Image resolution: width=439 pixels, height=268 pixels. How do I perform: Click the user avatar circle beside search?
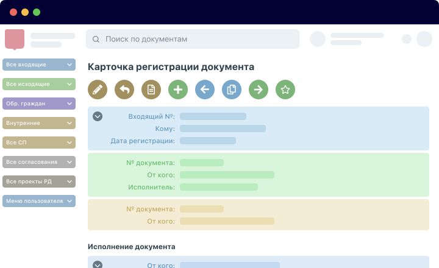click(x=318, y=39)
